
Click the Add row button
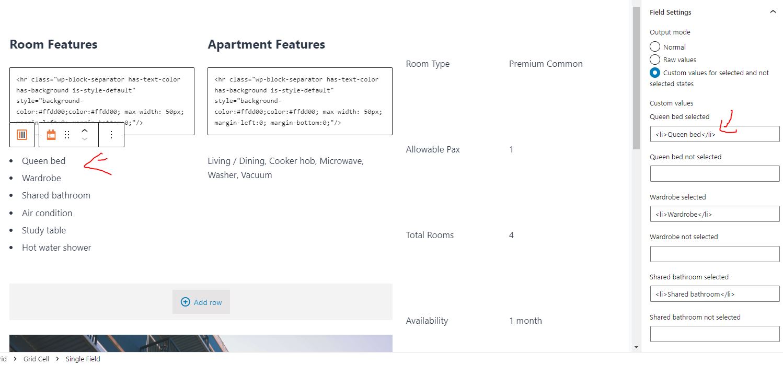pyautogui.click(x=201, y=302)
